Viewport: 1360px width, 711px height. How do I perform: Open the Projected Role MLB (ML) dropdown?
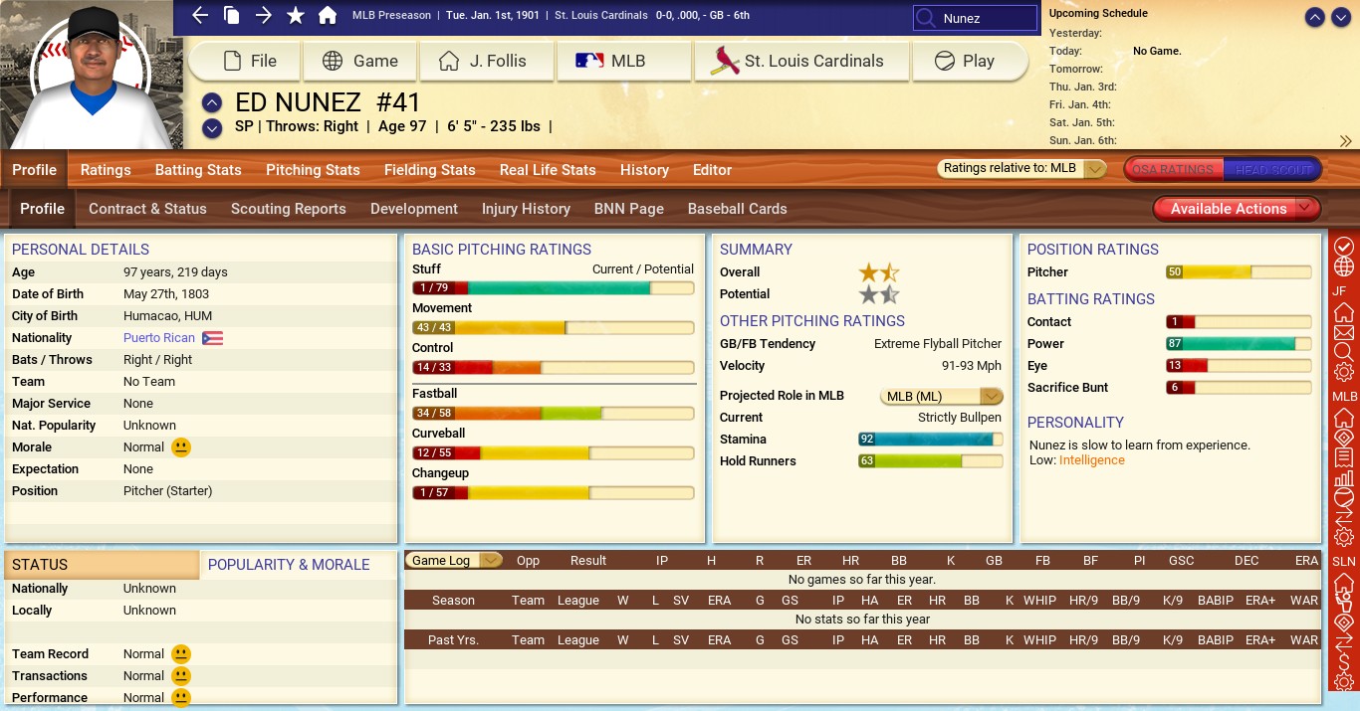click(x=942, y=396)
